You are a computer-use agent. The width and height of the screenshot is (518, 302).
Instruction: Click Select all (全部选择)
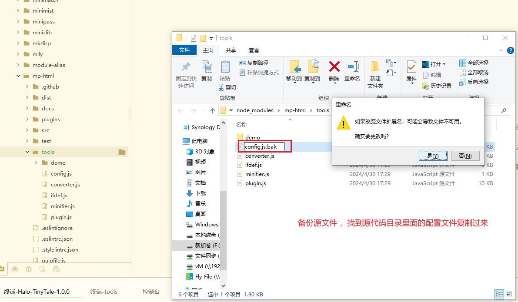(474, 63)
